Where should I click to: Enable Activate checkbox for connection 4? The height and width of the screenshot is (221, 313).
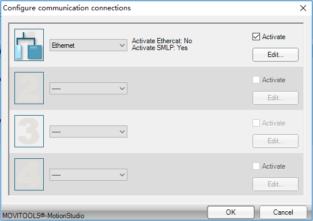pyautogui.click(x=256, y=166)
